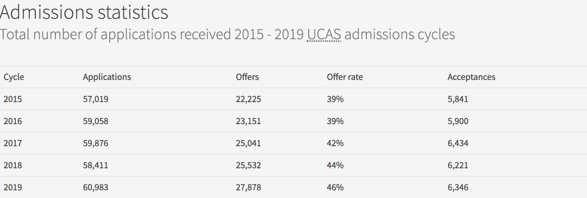This screenshot has width=587, height=198.
Task: Click the 44% offer rate cell
Action: tap(335, 165)
